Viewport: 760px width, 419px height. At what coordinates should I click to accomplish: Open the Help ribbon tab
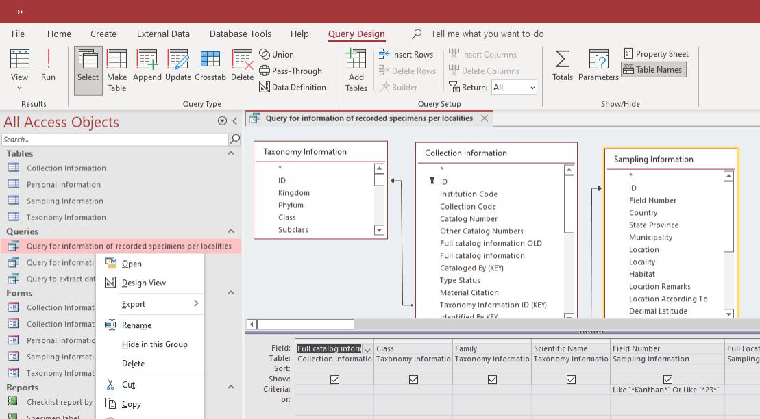(299, 34)
